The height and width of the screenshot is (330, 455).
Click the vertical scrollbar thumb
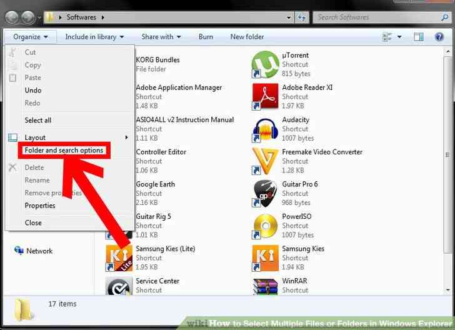[447, 155]
